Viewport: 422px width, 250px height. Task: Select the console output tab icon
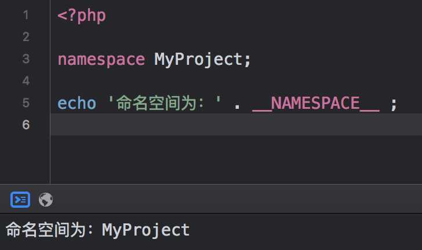click(x=20, y=200)
